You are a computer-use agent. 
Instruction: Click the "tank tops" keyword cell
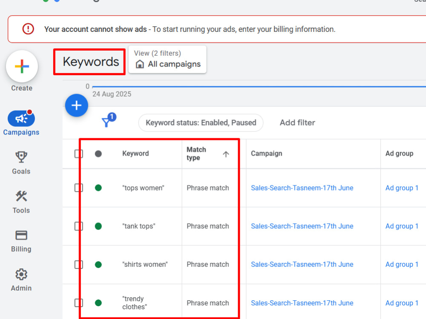(x=139, y=226)
